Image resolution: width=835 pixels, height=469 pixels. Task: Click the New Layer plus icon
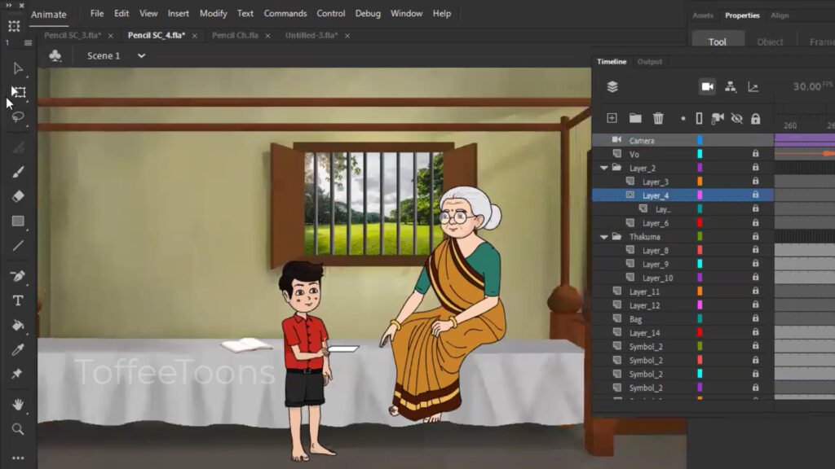pyautogui.click(x=612, y=118)
